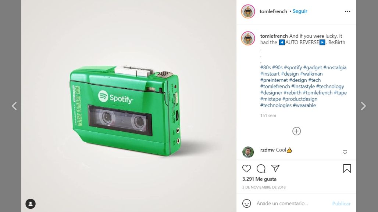
Task: Like the post with the heart icon
Action: pos(246,168)
